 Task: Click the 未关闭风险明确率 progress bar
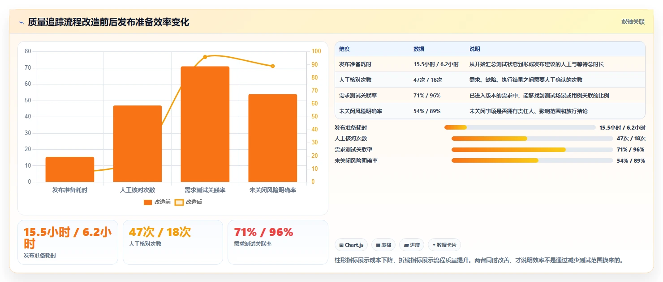532,160
